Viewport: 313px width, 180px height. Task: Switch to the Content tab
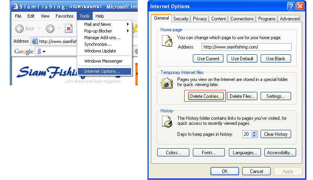[218, 18]
